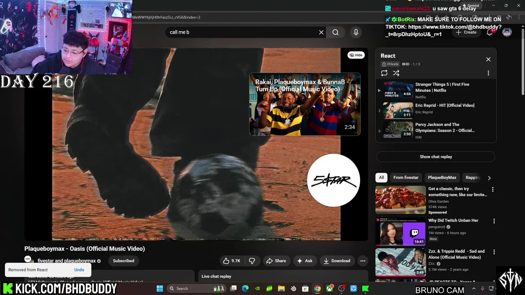The width and height of the screenshot is (525, 295).
Task: Click tiktok link in chat overlay
Action: [x=443, y=30]
